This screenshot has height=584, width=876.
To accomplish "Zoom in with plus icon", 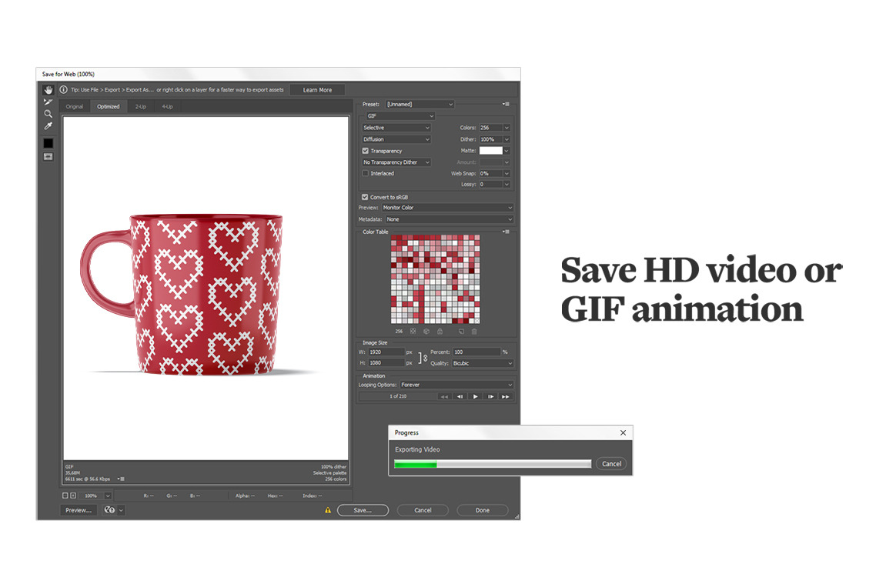I will [x=72, y=496].
